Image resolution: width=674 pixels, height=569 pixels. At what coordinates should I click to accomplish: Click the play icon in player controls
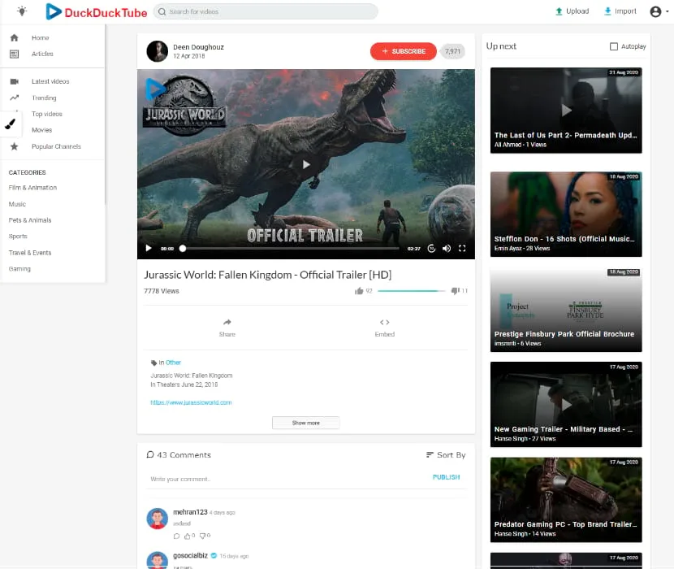tap(149, 249)
